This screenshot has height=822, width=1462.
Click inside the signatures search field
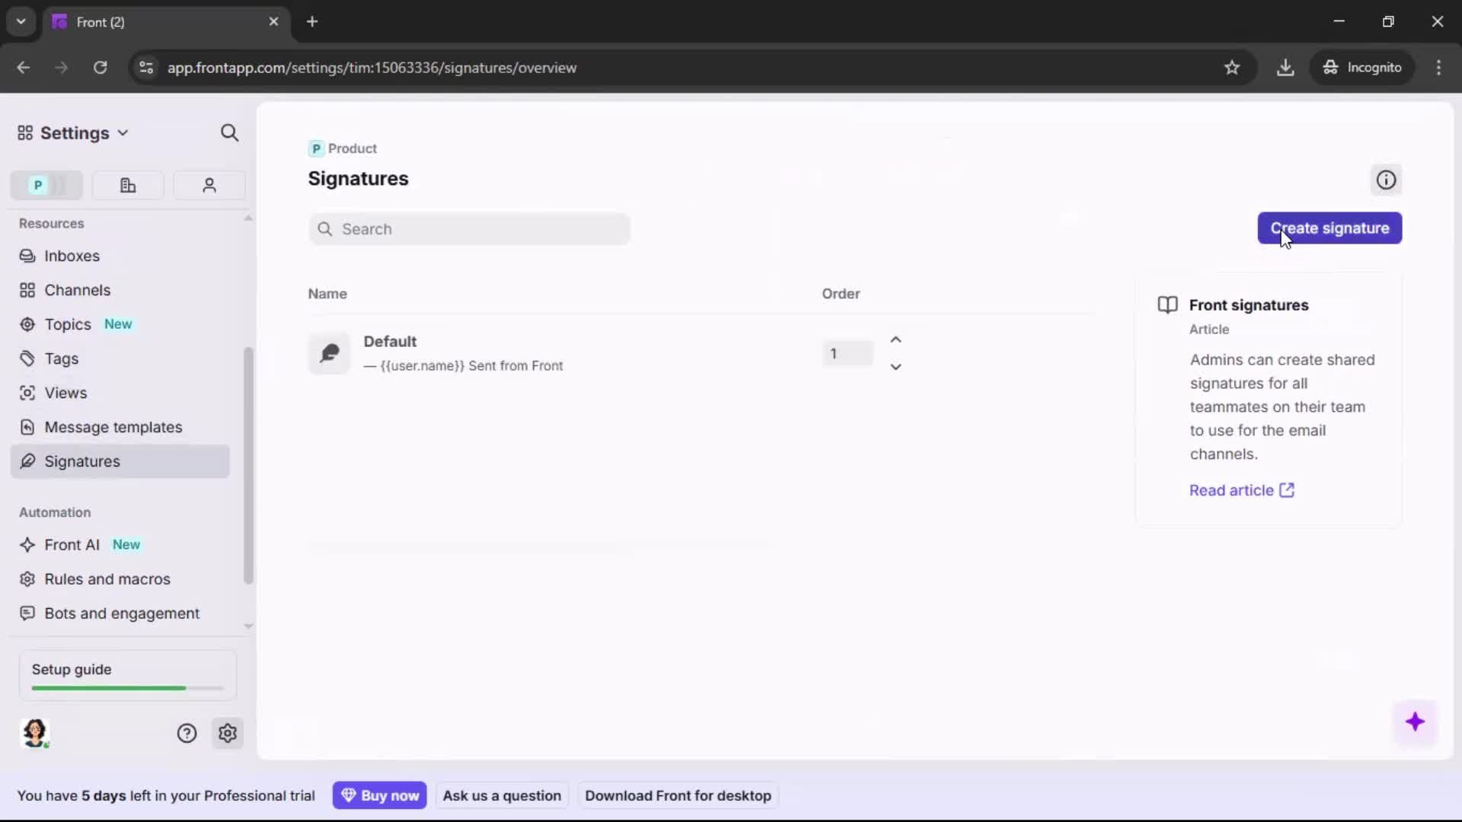469,229
